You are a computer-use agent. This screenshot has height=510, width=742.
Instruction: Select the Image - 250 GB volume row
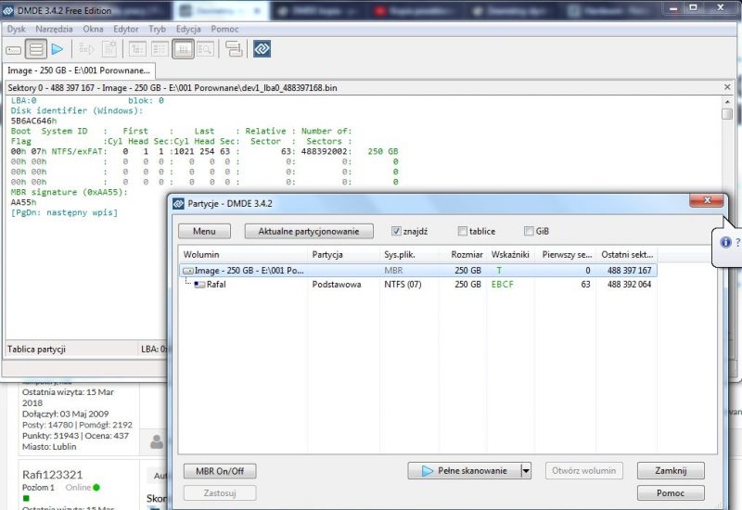click(x=418, y=271)
